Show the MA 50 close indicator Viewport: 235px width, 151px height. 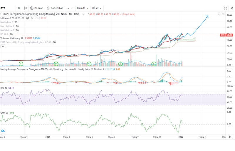coord(17,30)
